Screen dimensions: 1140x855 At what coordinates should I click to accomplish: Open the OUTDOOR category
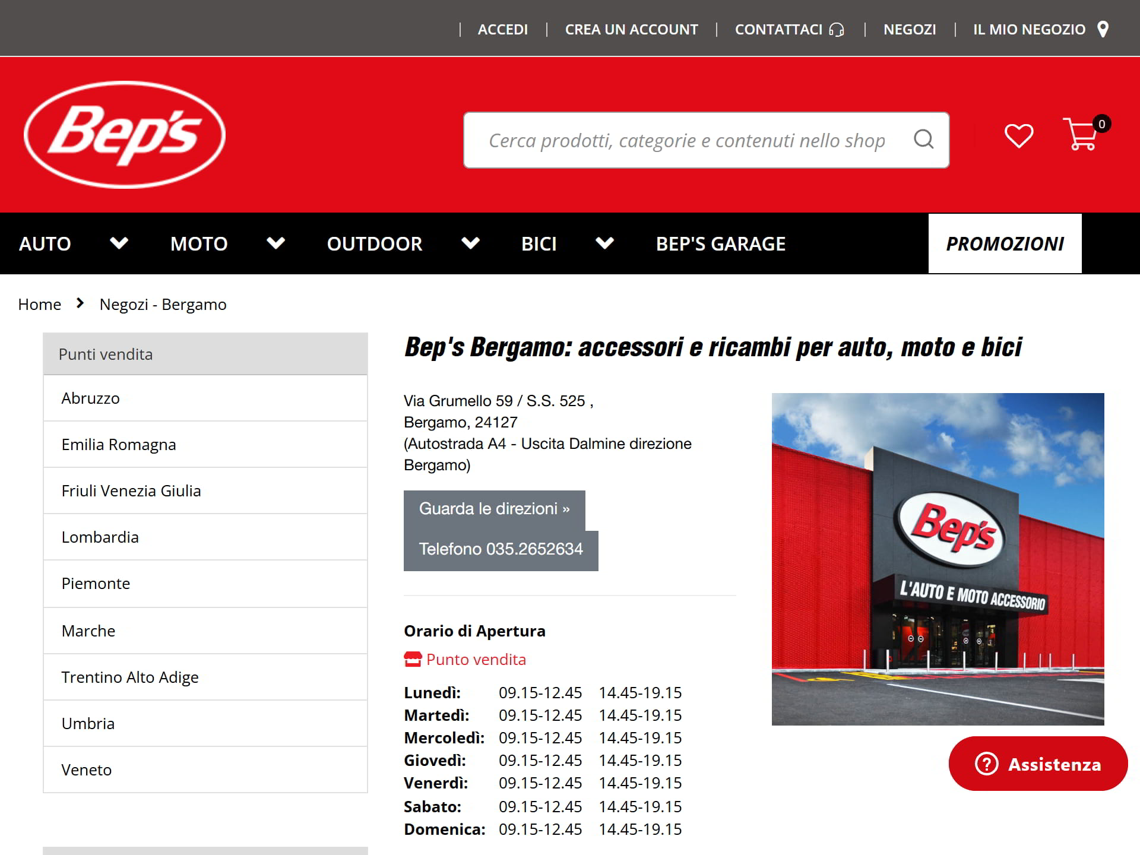(x=375, y=243)
